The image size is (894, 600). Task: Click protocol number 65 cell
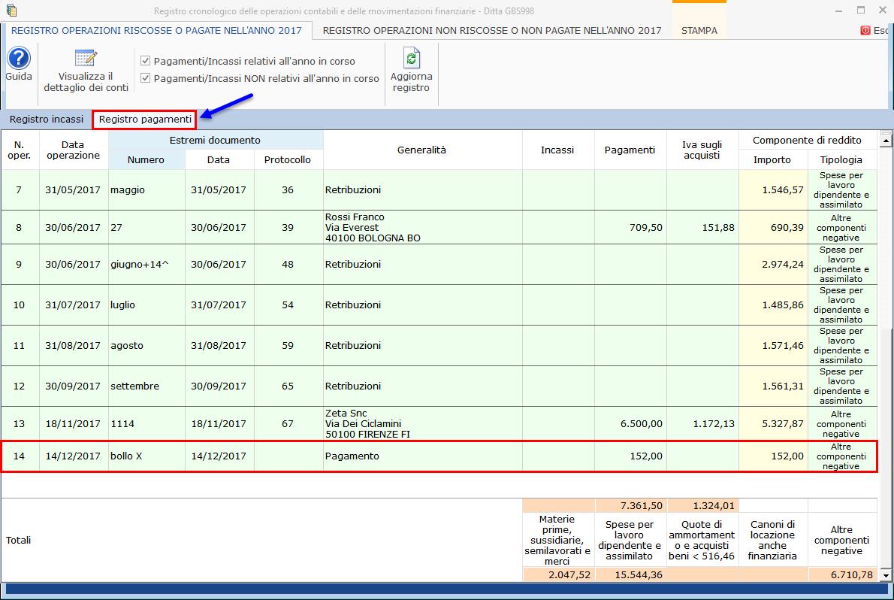click(287, 386)
